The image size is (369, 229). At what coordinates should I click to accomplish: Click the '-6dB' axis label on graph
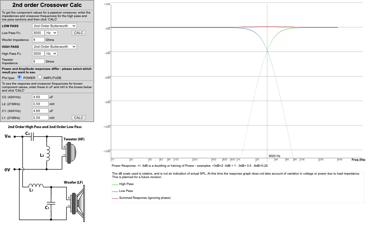coord(107,78)
